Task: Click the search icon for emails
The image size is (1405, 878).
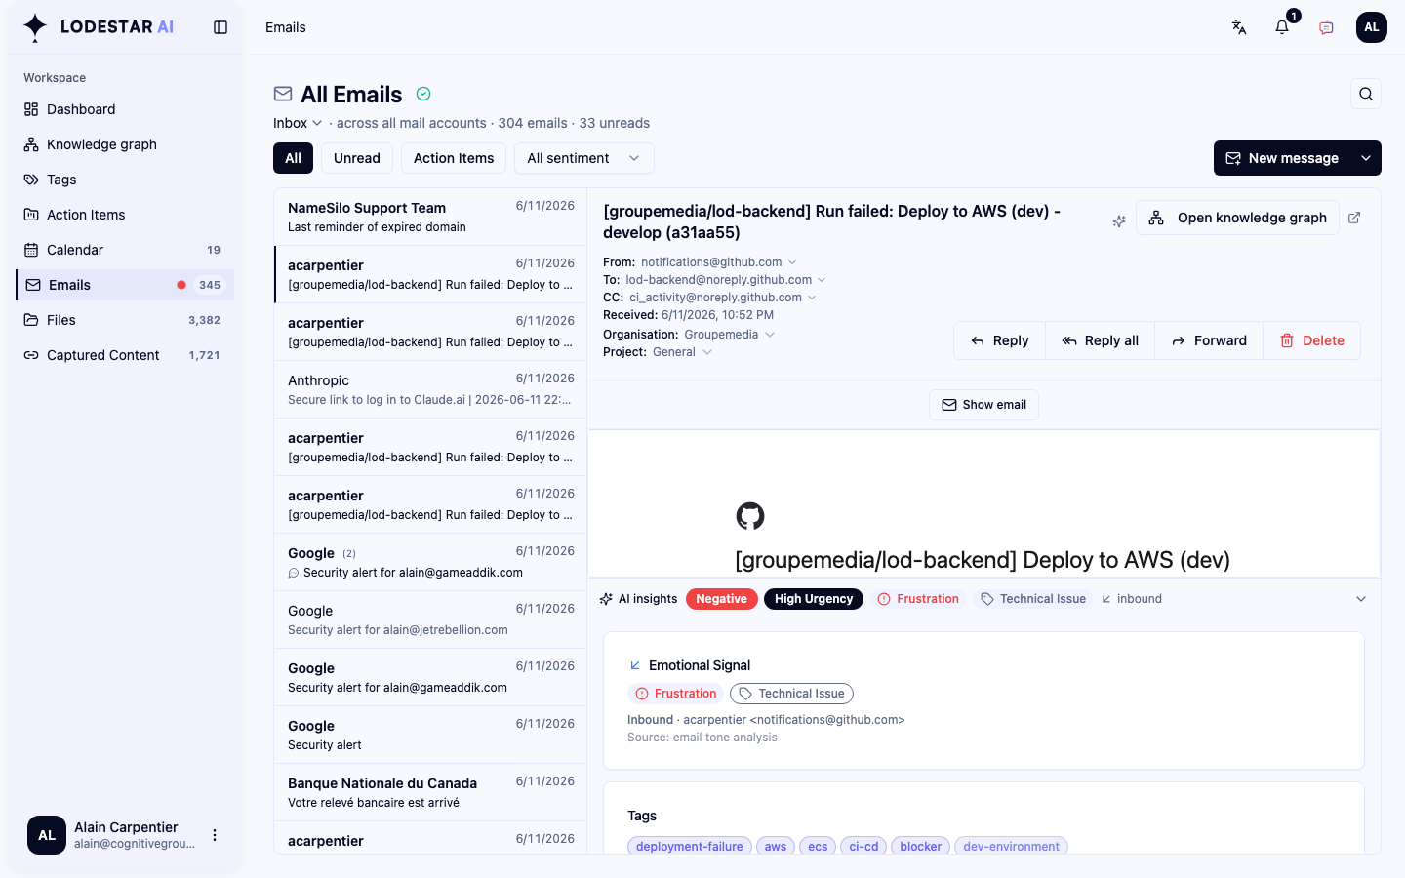Action: 1366,94
